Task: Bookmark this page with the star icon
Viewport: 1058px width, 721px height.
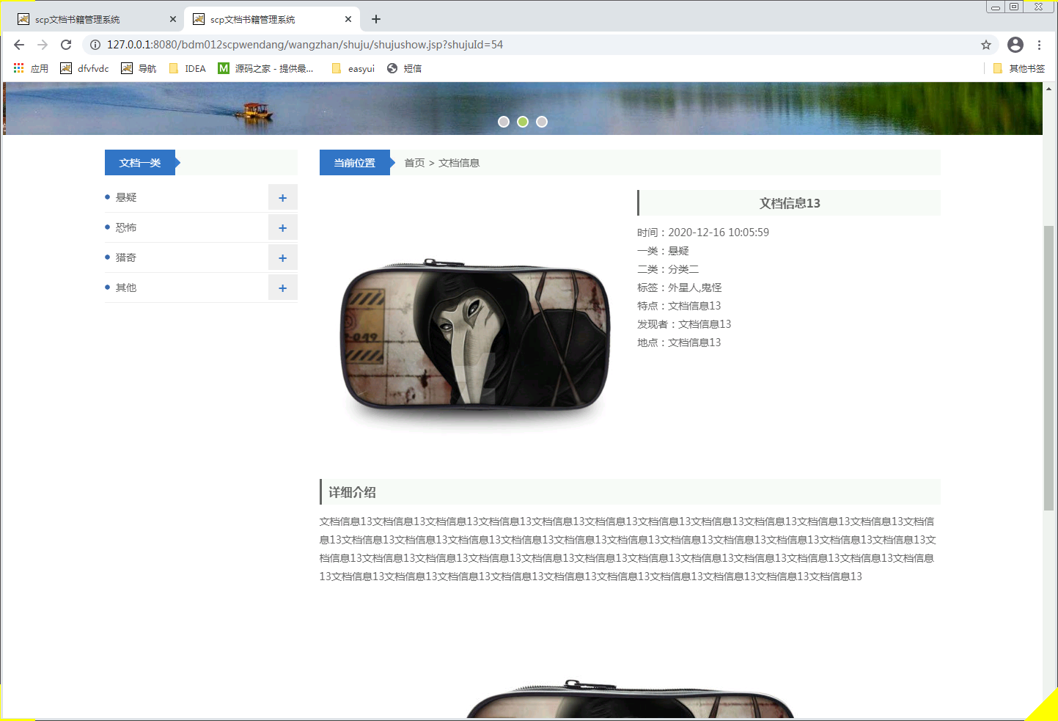Action: point(986,45)
